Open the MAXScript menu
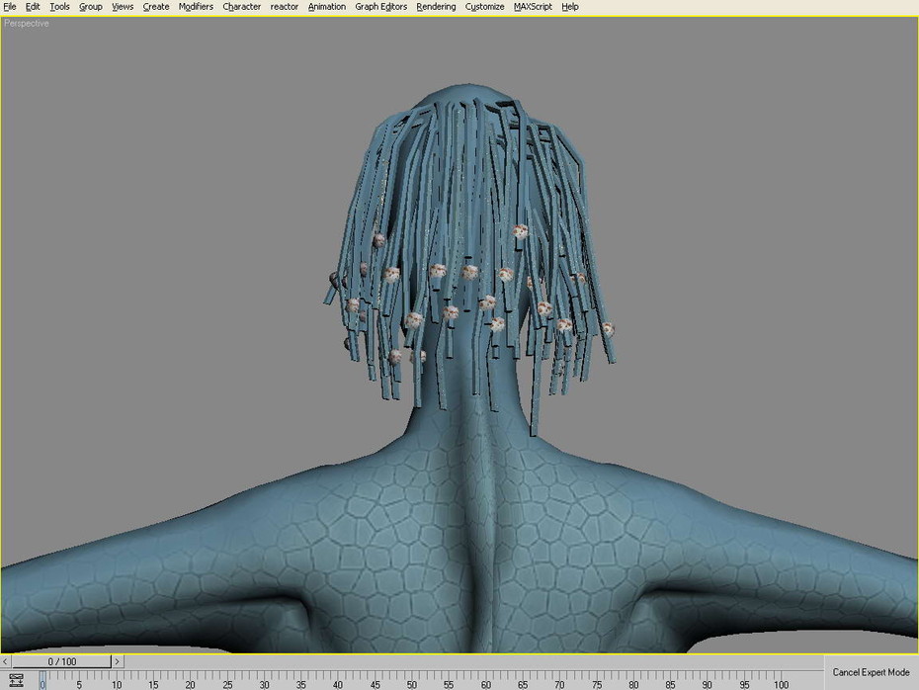The image size is (919, 690). pyautogui.click(x=533, y=7)
